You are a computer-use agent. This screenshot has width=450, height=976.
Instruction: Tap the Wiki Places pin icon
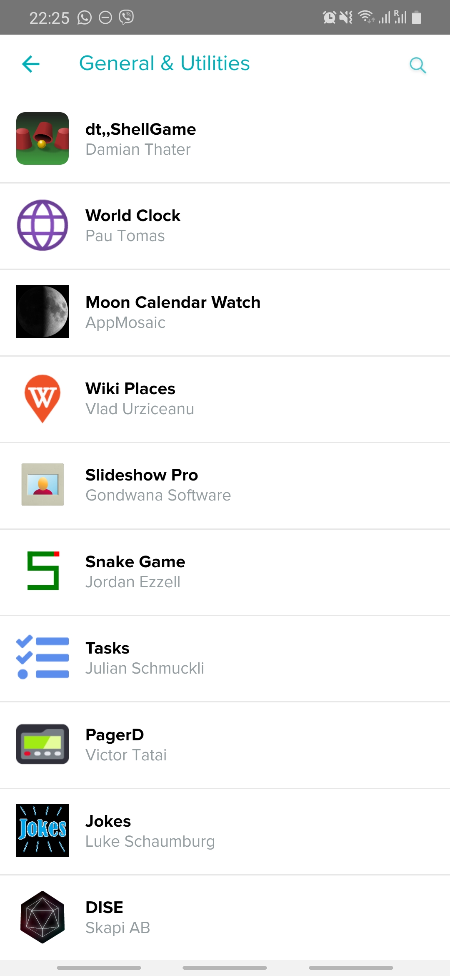coord(42,398)
